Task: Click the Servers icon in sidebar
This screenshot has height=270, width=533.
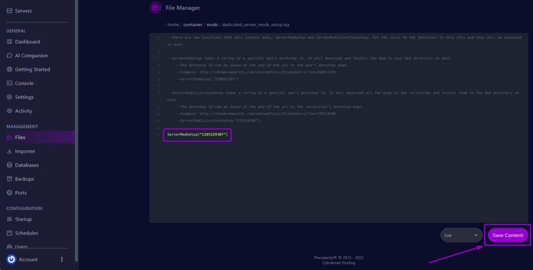Action: pos(9,11)
